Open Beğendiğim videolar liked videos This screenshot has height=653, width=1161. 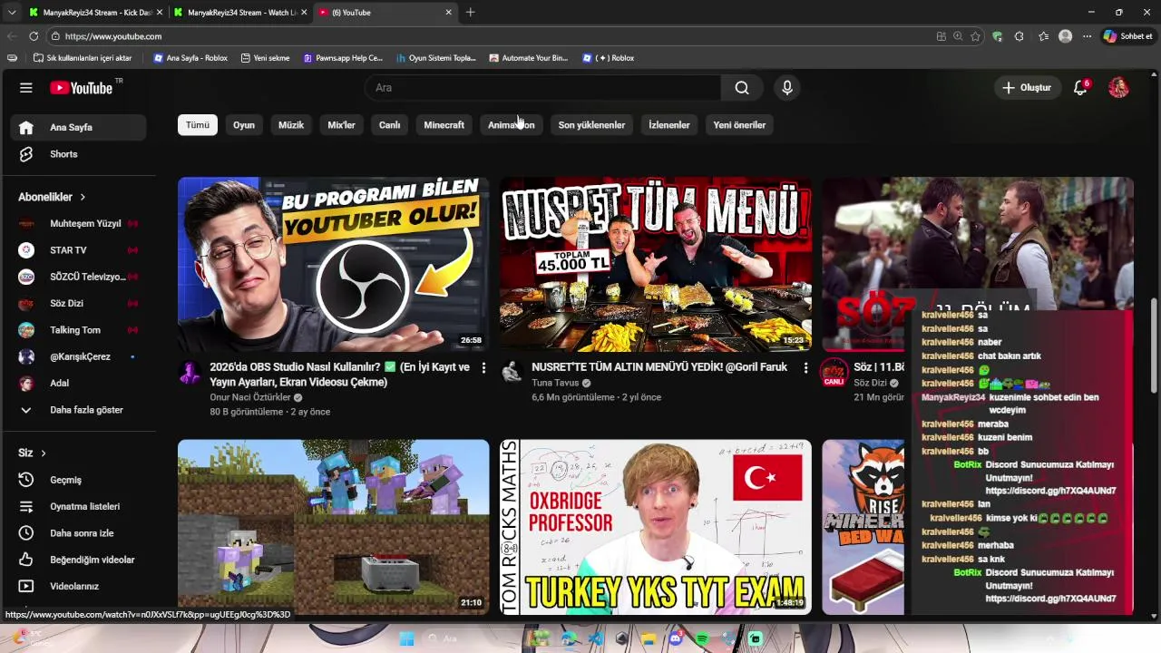[x=78, y=560]
